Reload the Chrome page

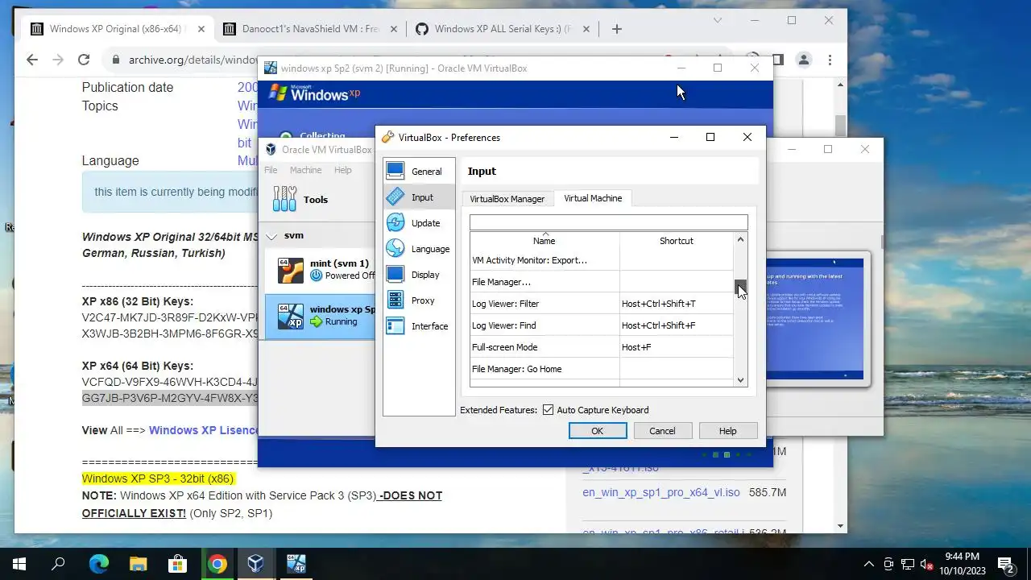click(83, 60)
